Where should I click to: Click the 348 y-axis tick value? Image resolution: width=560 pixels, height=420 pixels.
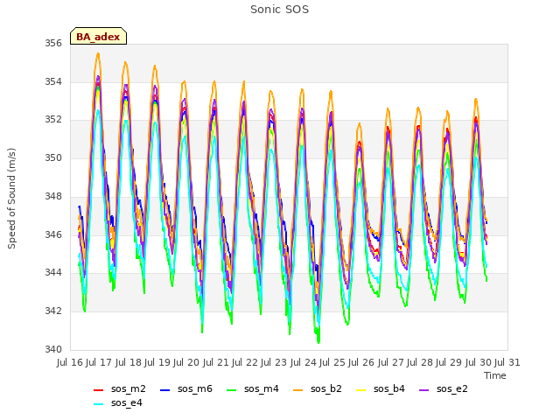point(53,196)
